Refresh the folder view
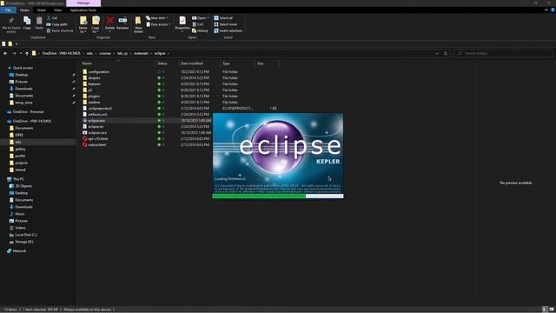This screenshot has width=556, height=313. point(446,53)
